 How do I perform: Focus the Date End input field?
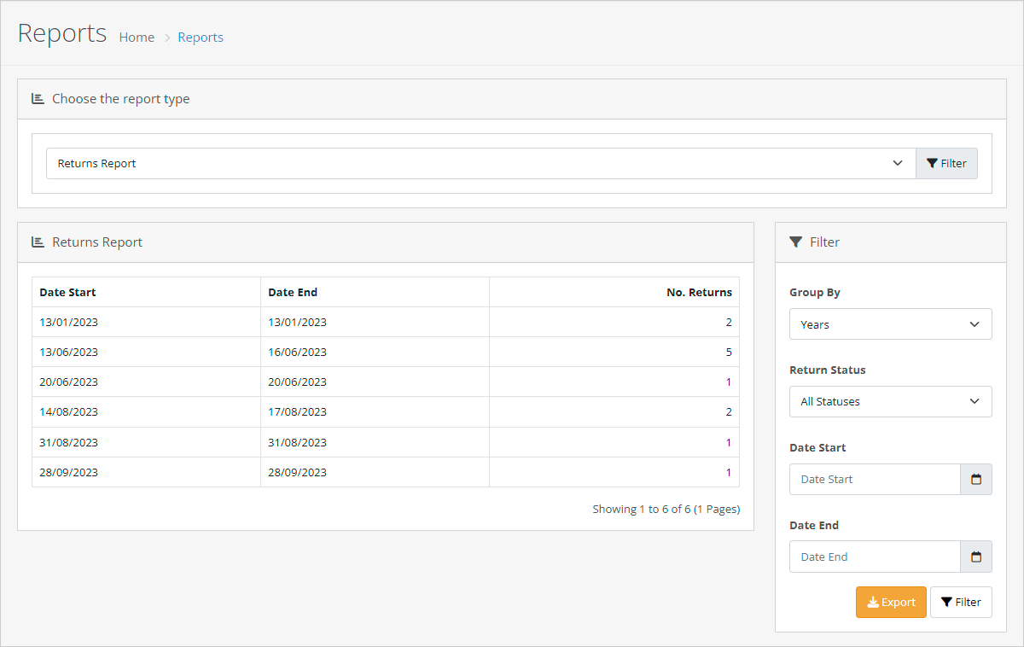pyautogui.click(x=875, y=557)
